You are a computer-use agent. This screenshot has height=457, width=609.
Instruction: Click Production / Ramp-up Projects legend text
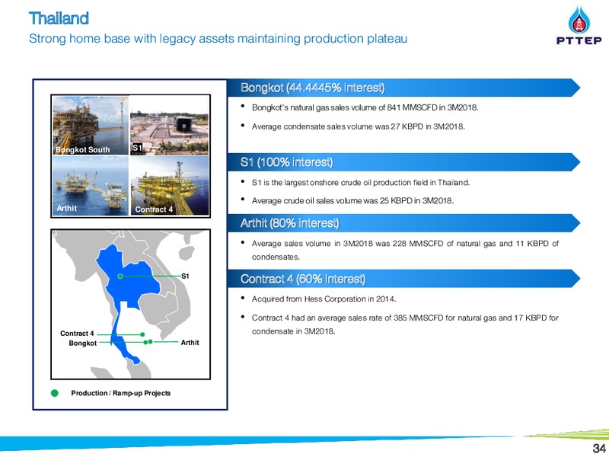(121, 393)
